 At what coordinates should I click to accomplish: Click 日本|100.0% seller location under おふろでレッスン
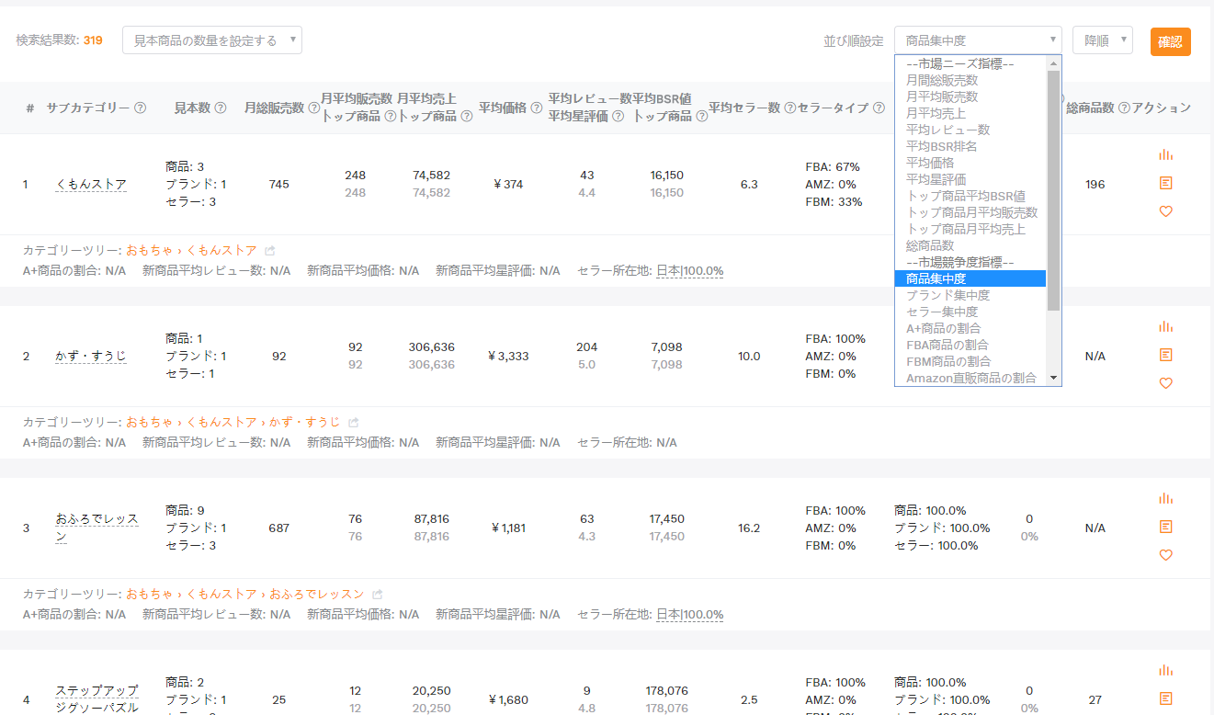(x=689, y=614)
